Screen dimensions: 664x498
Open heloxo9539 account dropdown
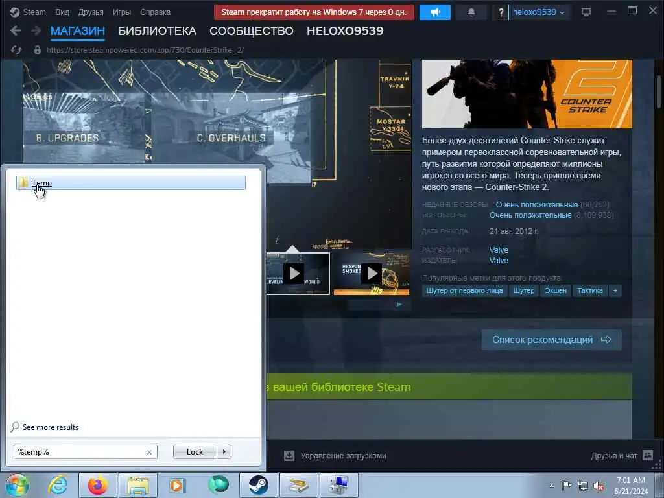pos(539,12)
